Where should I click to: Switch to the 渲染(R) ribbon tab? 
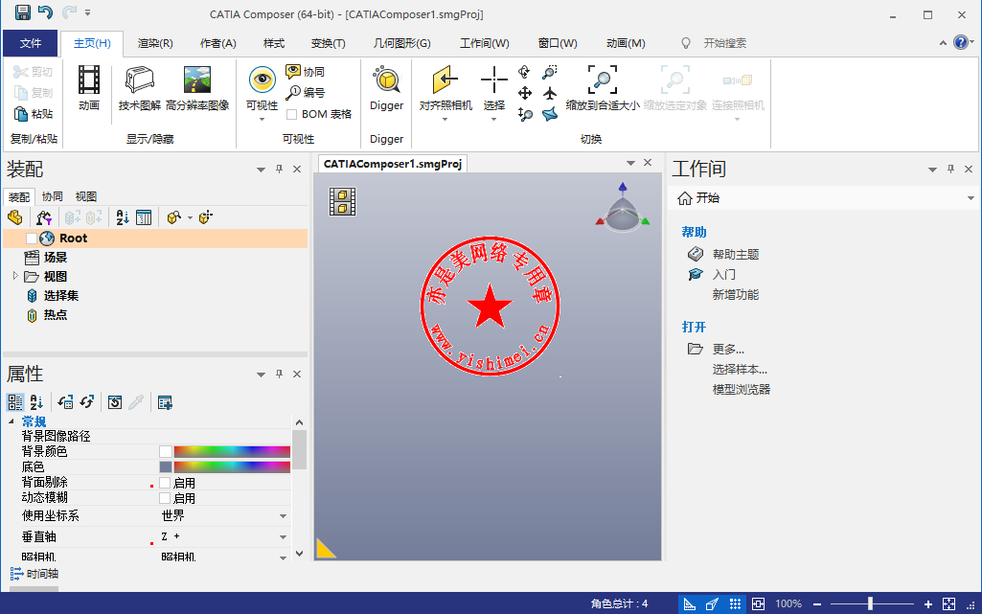click(155, 43)
